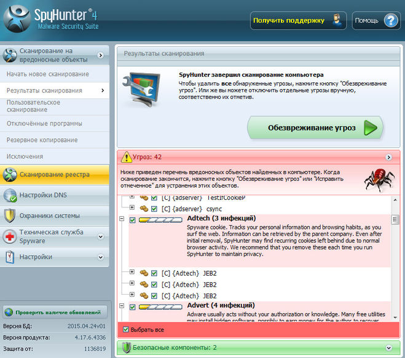Click the DNS settings globe icon
The width and height of the screenshot is (405, 358).
pyautogui.click(x=10, y=195)
